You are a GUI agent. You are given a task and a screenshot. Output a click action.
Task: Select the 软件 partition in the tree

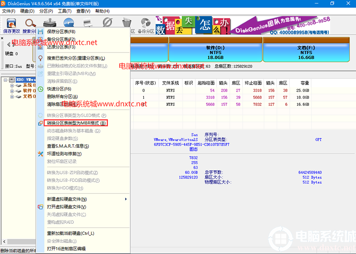29,91
